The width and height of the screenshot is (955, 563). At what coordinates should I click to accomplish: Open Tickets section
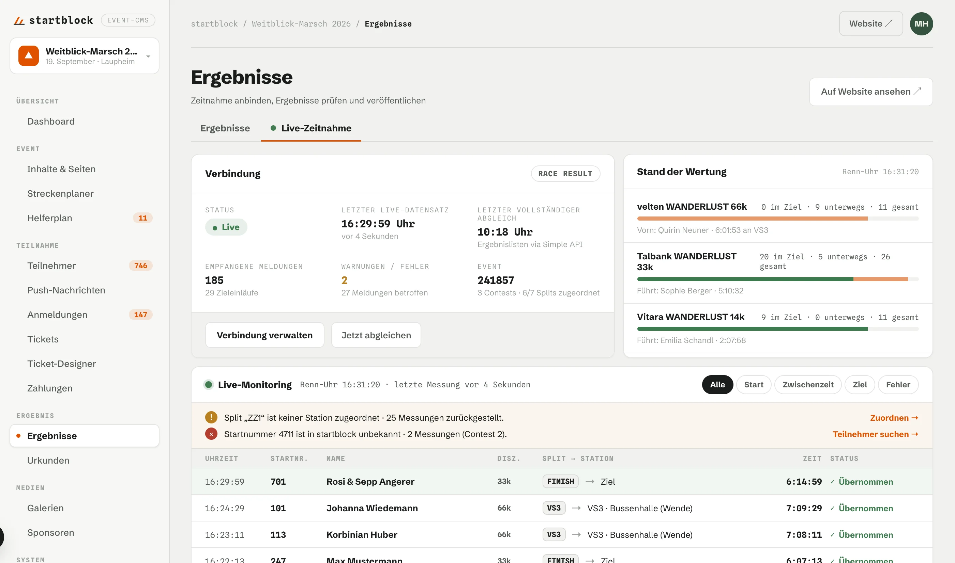tap(84, 339)
